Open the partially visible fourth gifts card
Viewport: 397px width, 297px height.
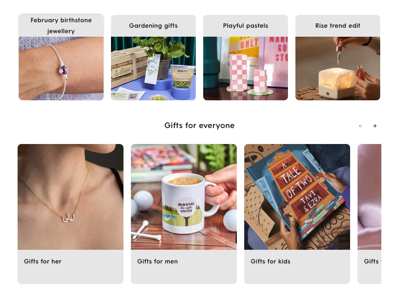[x=369, y=214]
